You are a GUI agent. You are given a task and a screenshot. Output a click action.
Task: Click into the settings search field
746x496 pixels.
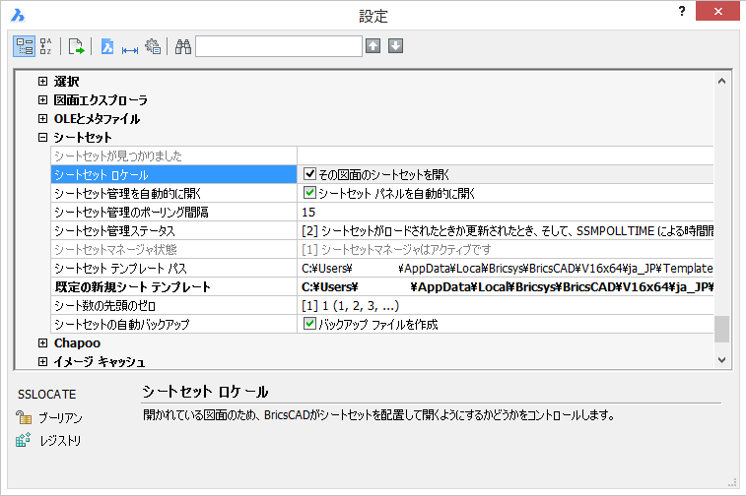[279, 46]
